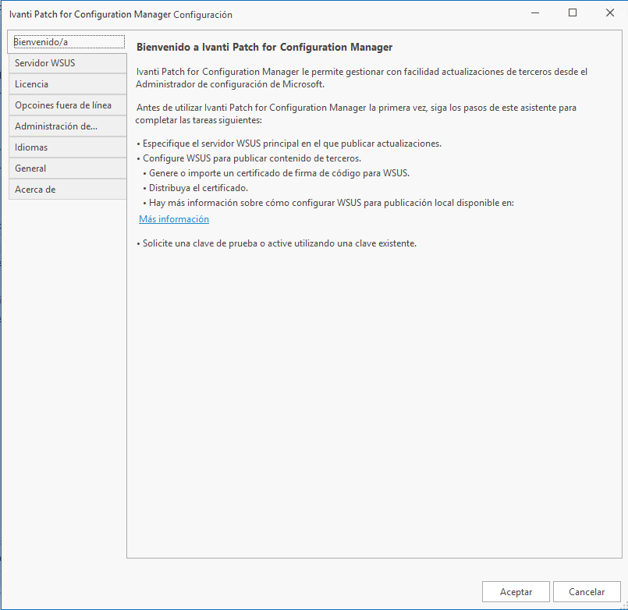Click the window title Ivanti Patch Configuración
The height and width of the screenshot is (610, 628).
point(121,15)
